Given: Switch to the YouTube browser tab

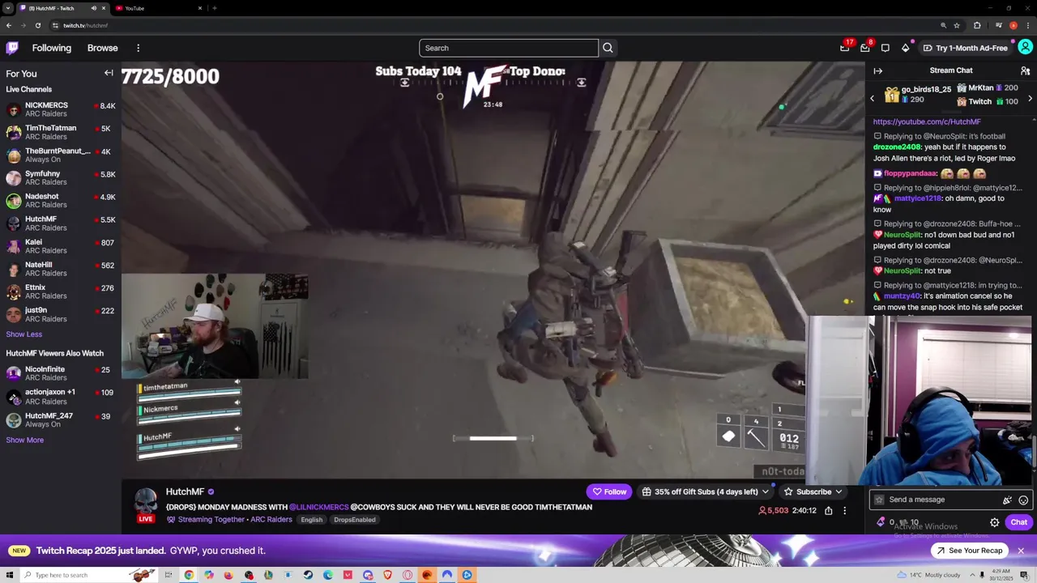Looking at the screenshot, I should (158, 8).
